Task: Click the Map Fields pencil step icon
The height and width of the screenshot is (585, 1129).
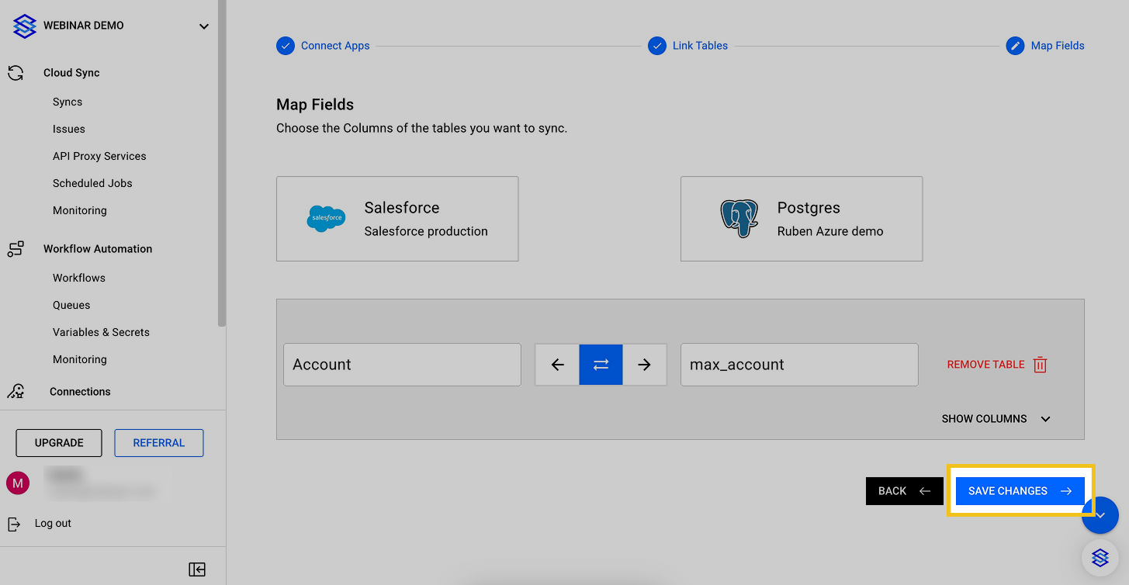Action: point(1015,46)
